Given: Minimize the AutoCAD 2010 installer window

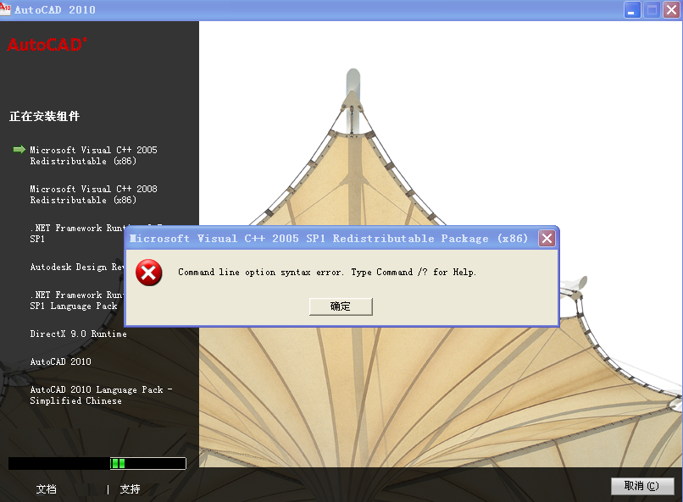Looking at the screenshot, I should 632,9.
